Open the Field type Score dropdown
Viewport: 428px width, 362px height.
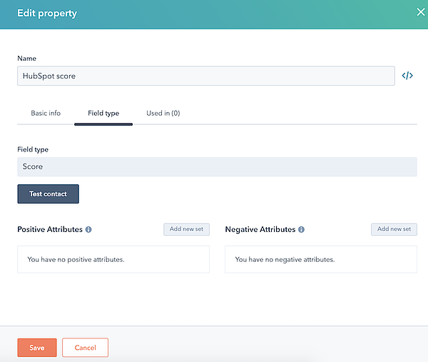point(217,166)
